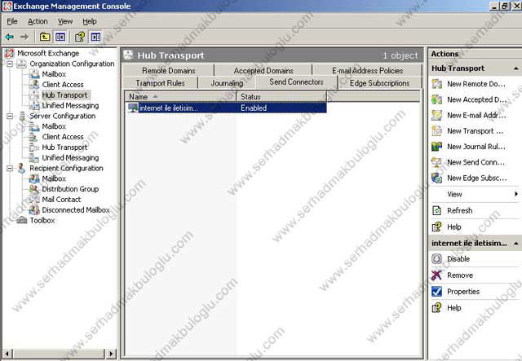The width and height of the screenshot is (522, 361).
Task: Click the Distribution Group tree icon
Action: tap(34, 189)
